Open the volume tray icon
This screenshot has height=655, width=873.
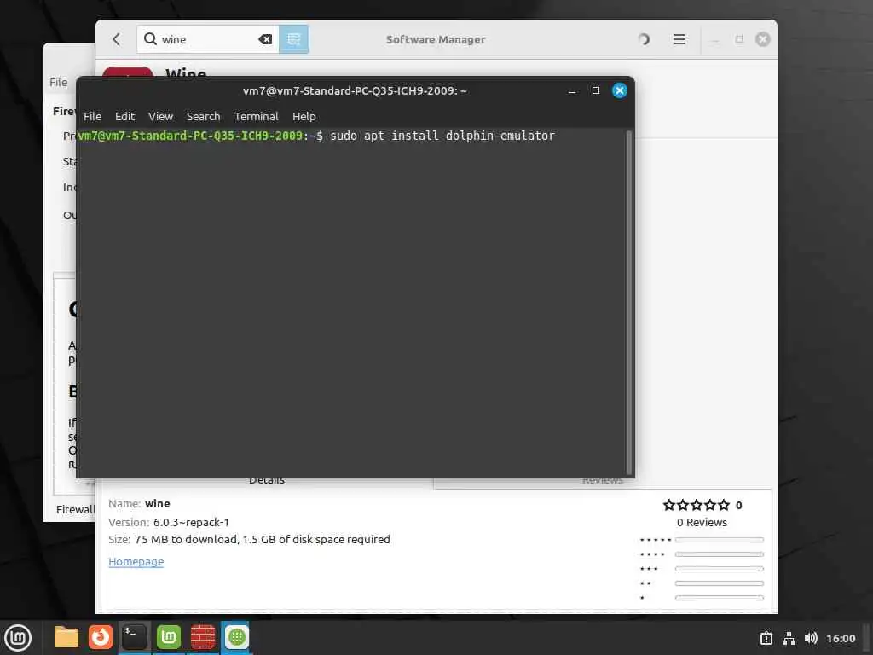[811, 638]
